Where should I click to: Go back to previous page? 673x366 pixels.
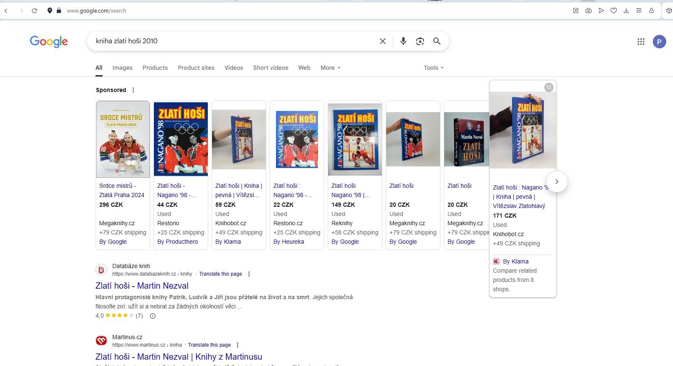[x=6, y=11]
